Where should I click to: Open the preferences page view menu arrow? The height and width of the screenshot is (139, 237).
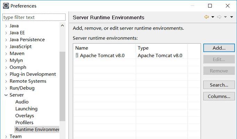pyautogui.click(x=231, y=17)
